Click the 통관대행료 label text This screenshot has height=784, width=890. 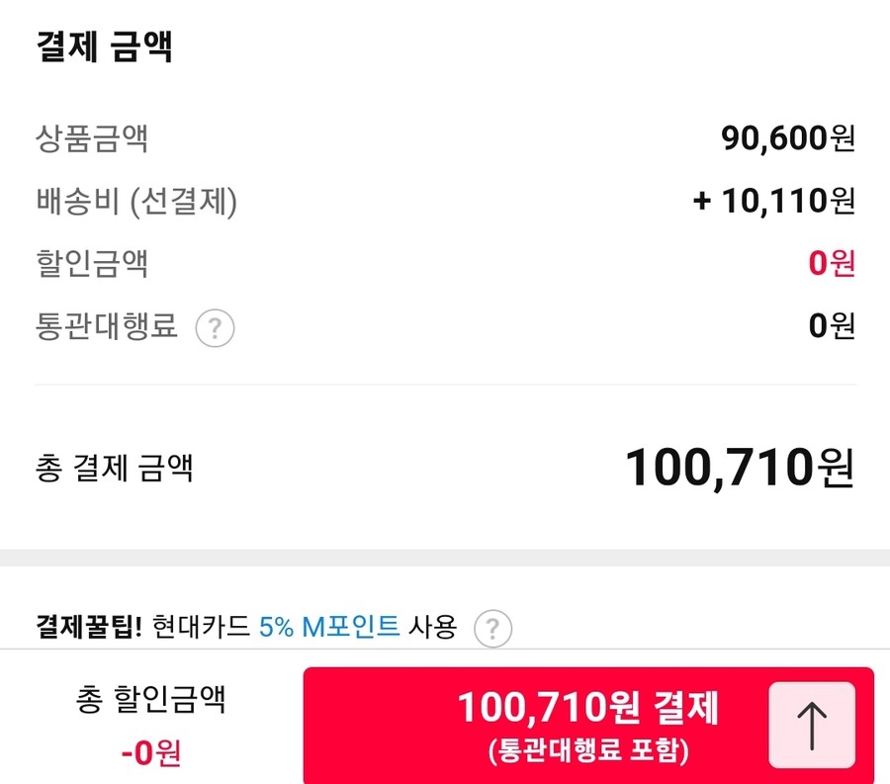tap(107, 326)
